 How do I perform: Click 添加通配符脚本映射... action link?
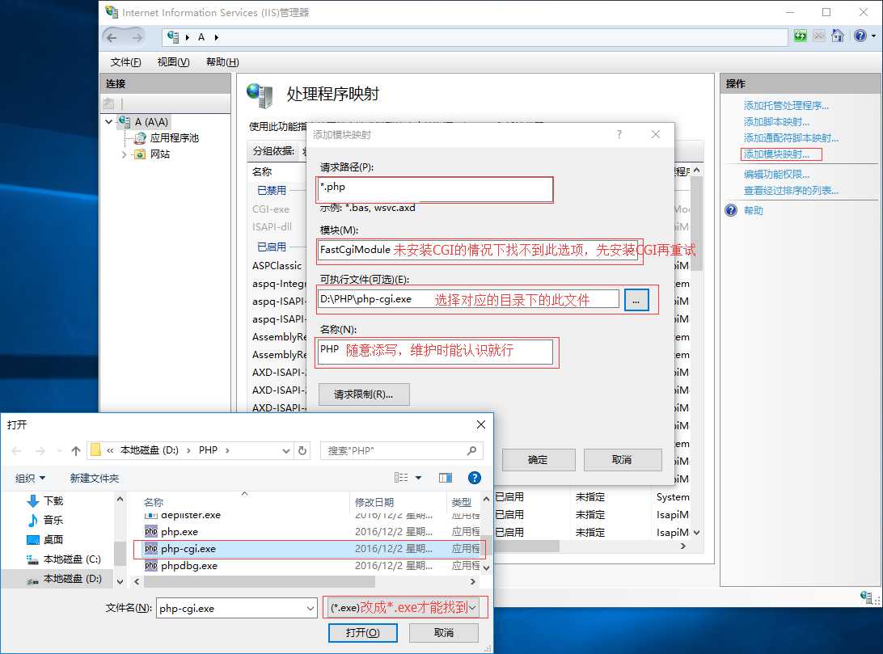[x=791, y=138]
